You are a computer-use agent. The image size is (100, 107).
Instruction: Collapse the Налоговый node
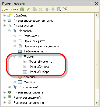click(9, 31)
